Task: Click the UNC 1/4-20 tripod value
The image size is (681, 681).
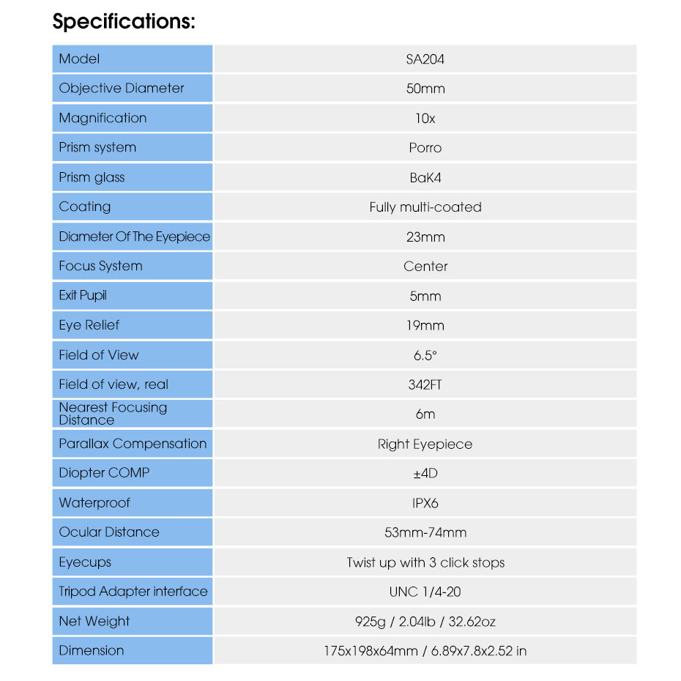Action: click(425, 592)
